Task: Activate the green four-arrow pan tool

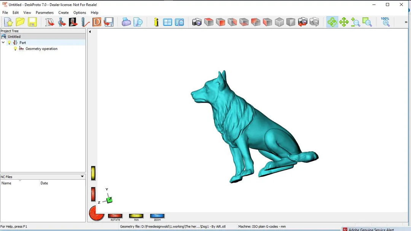Action: [x=344, y=22]
